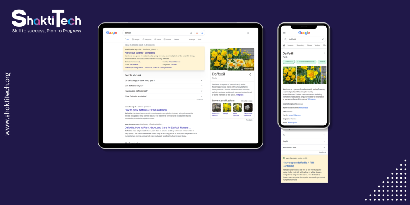Click Feedback below tablet knowledge panel
Screen dimensions: 410x205
tap(249, 120)
